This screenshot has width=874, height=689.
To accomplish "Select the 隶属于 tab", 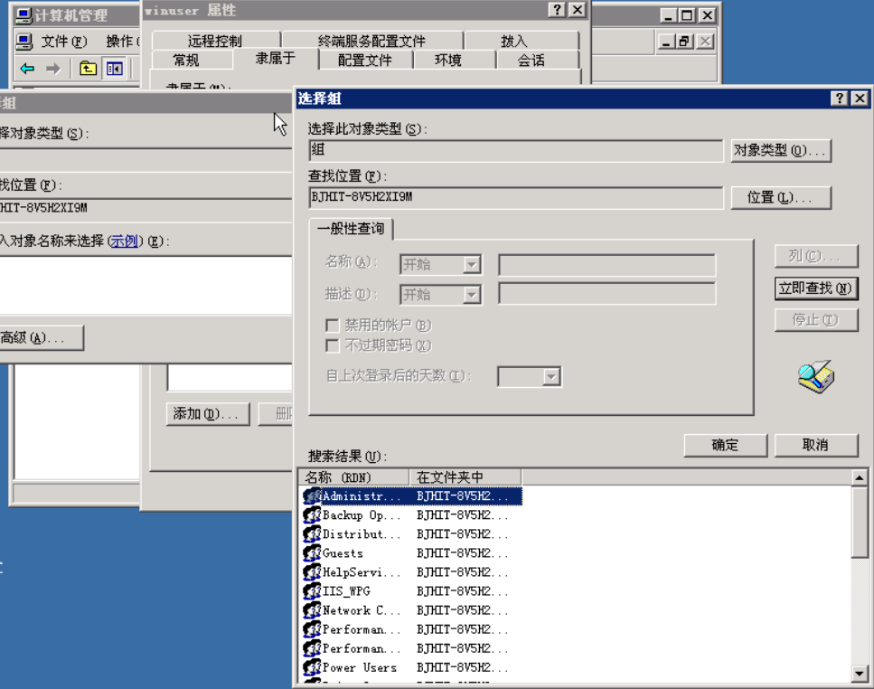I will coord(276,58).
